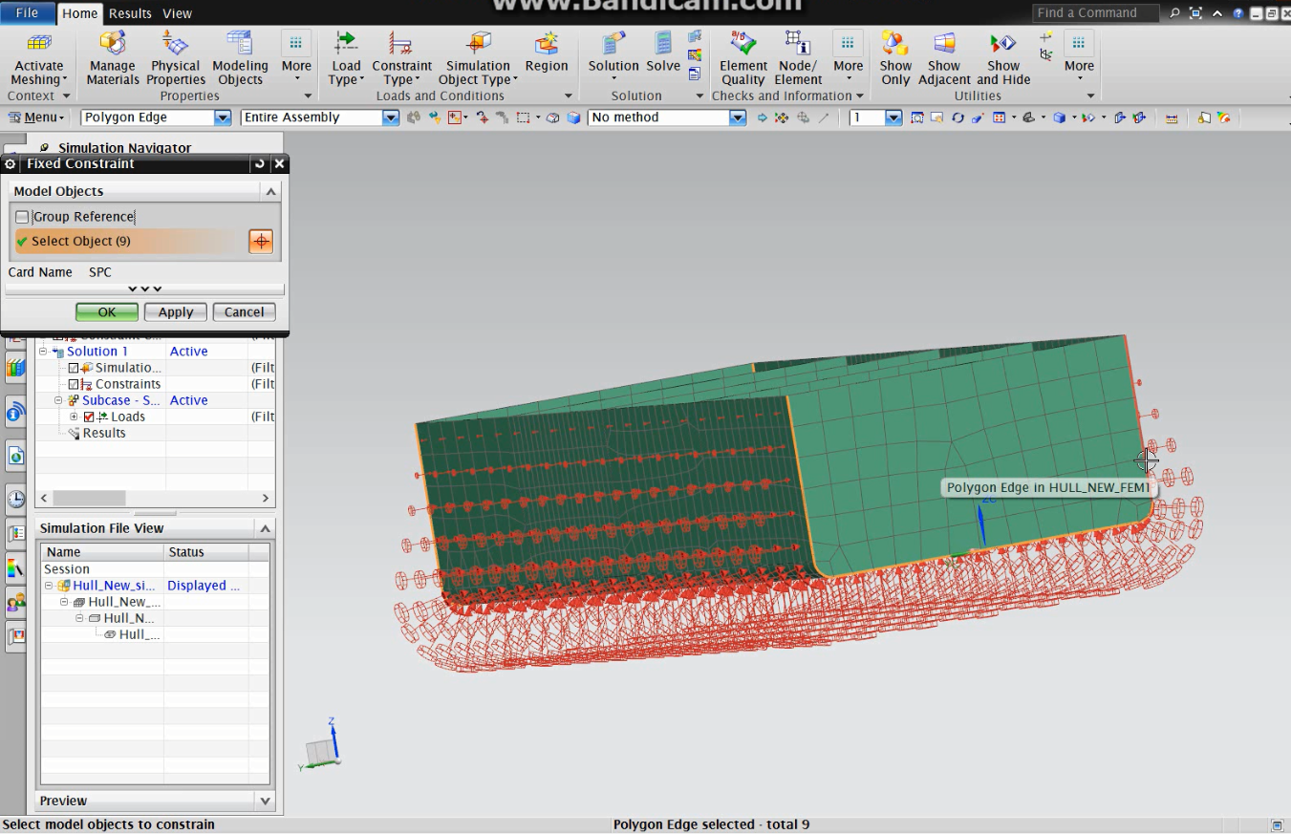Open Fixed Constraint dialog settings gear
Viewport: 1291px width, 834px height.
coord(10,164)
